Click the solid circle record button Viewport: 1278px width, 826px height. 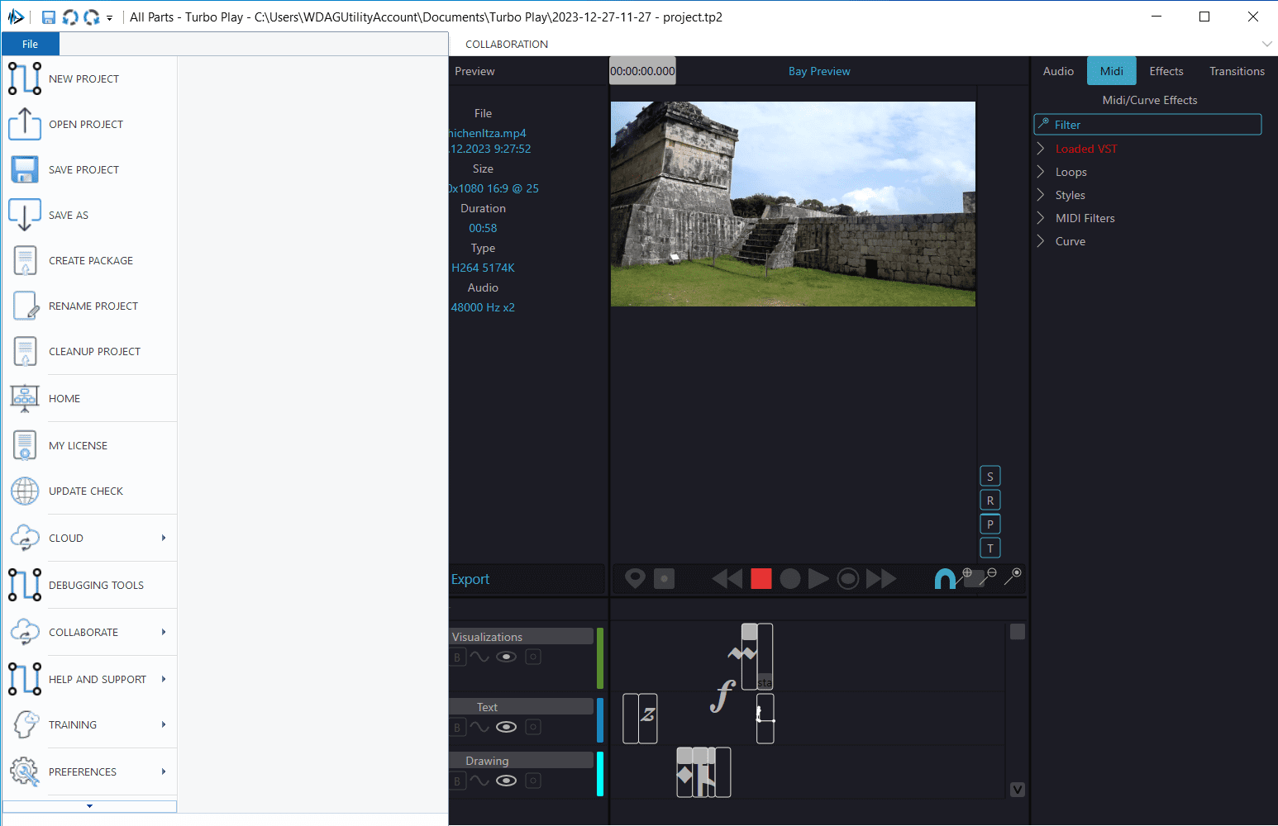tap(790, 579)
